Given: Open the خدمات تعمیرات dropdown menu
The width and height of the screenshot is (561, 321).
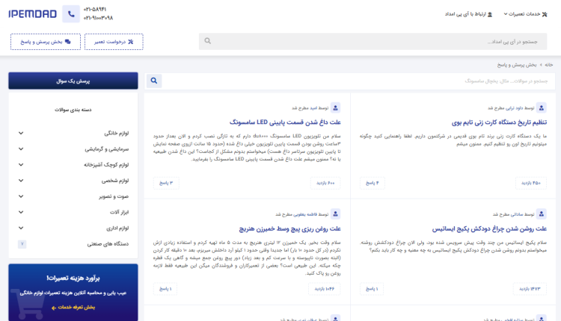Looking at the screenshot, I should point(531,13).
